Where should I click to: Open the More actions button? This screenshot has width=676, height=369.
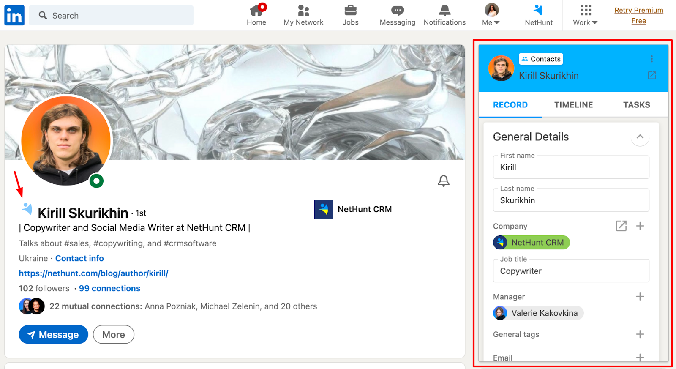coord(114,334)
